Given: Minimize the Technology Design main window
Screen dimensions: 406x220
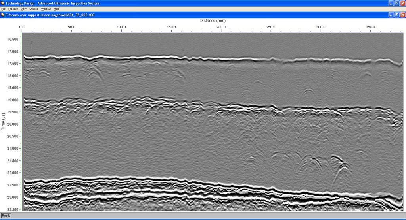Looking at the screenshot, I should point(391,3).
